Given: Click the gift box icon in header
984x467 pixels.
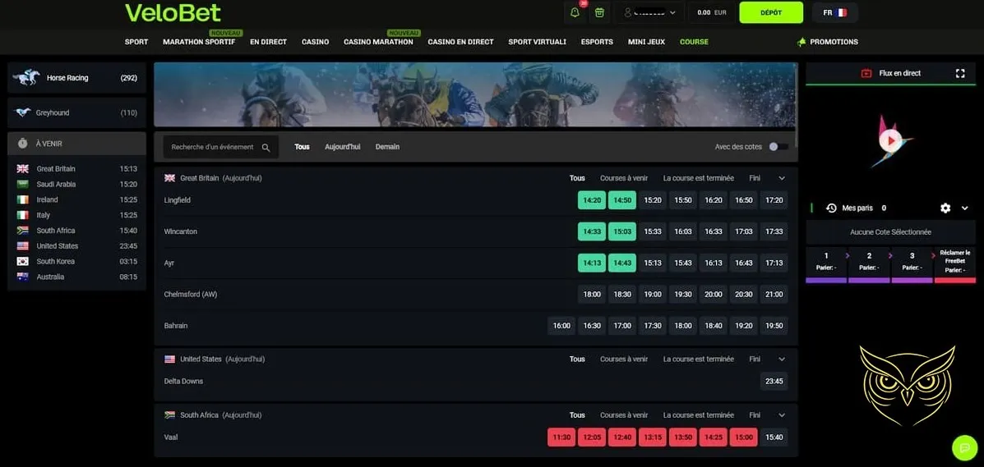Looking at the screenshot, I should [x=599, y=12].
